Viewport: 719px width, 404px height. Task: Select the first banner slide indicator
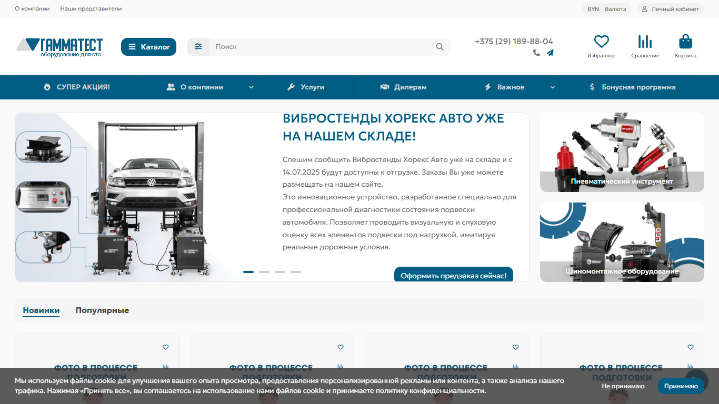[x=248, y=272]
